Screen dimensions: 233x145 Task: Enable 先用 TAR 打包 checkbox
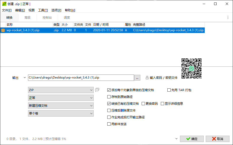click(169, 90)
